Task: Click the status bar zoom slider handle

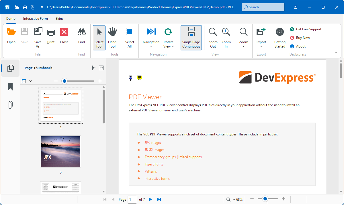Action: pyautogui.click(x=265, y=199)
